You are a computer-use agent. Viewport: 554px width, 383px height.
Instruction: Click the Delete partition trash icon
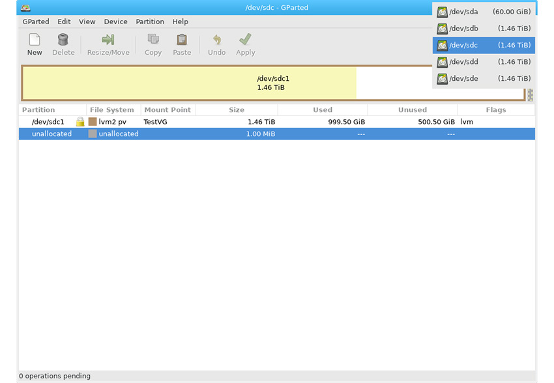coord(63,40)
